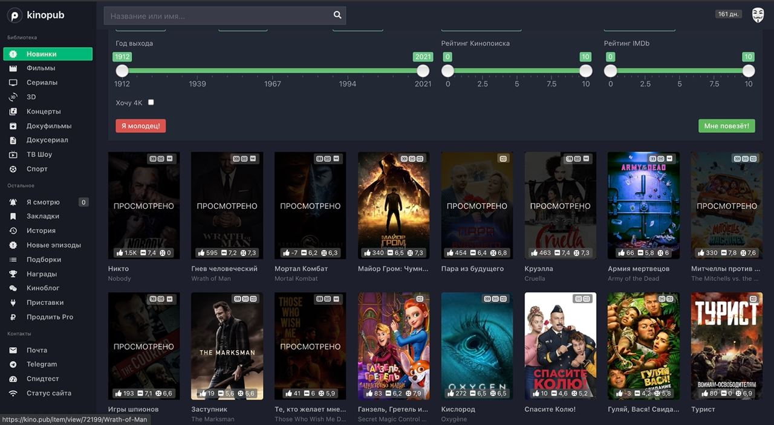Toggle the Хочу 4K checkbox
The height and width of the screenshot is (425, 774).
pos(151,102)
